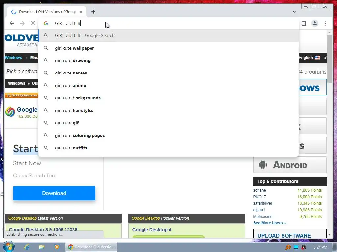Screen dimensions: 337x252
Task: Open contributor alpha1's profile
Action: (x=259, y=210)
